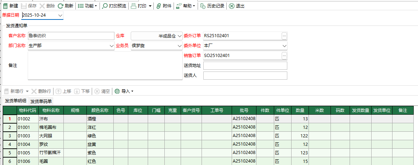Expand the 打印 dropdown arrow
This screenshot has height=165, width=418.
[x=150, y=6]
